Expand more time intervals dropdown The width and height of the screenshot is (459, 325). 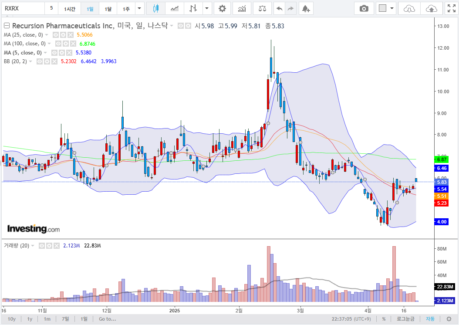[x=139, y=8]
